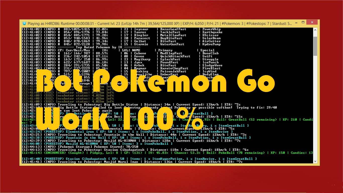
Task: Click the POKESTOP 'Stasiun Cikudapateuh' loot line
Action: pos(139,159)
